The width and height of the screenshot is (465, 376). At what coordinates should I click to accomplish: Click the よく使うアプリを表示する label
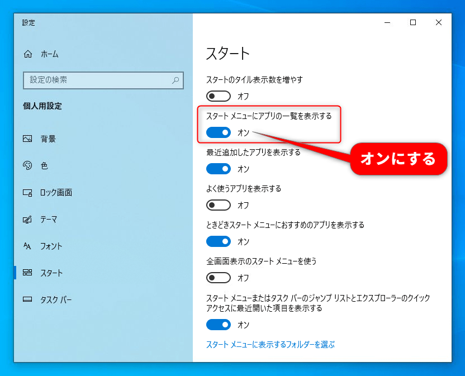pos(244,189)
